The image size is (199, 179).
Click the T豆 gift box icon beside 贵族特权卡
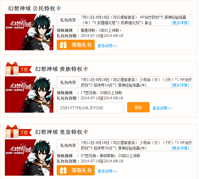point(12,68)
